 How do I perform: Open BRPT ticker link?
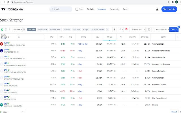pyautogui.click(x=6, y=97)
